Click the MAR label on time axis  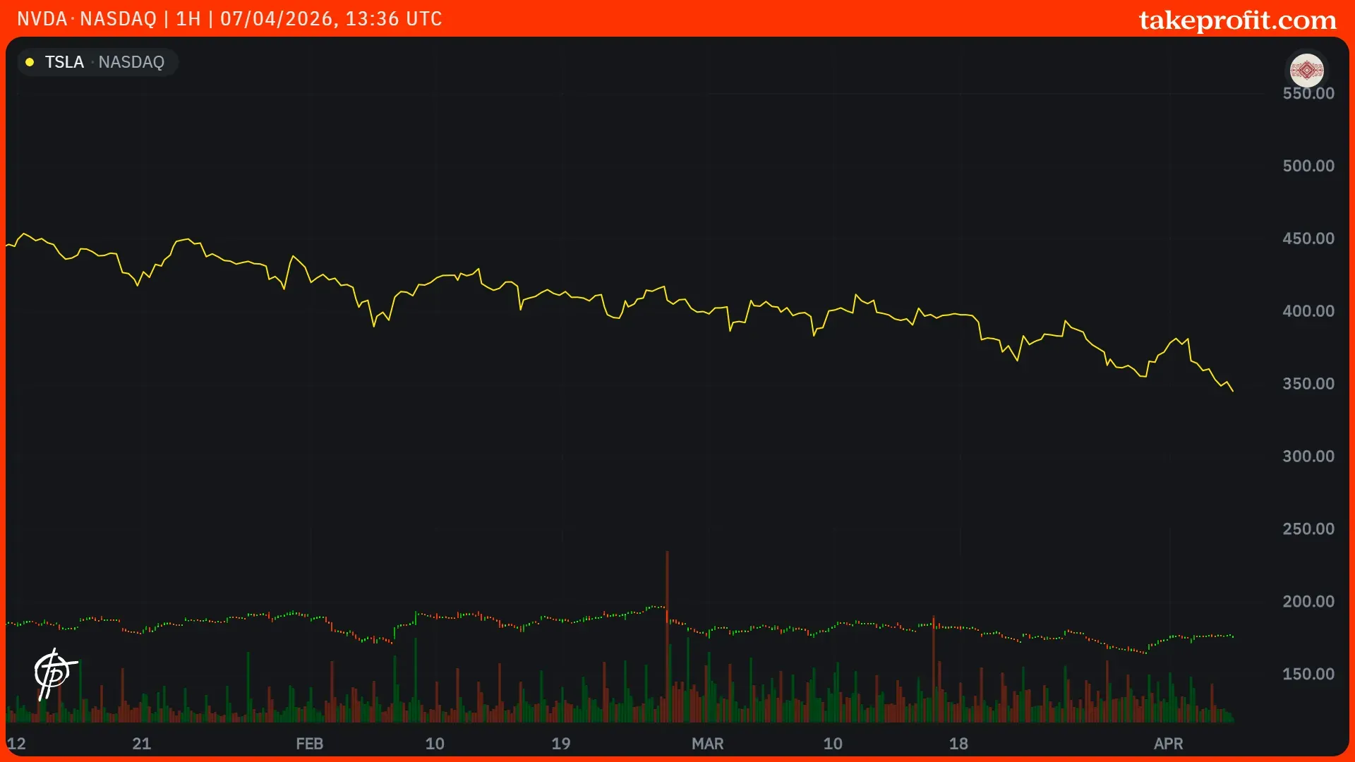(707, 744)
